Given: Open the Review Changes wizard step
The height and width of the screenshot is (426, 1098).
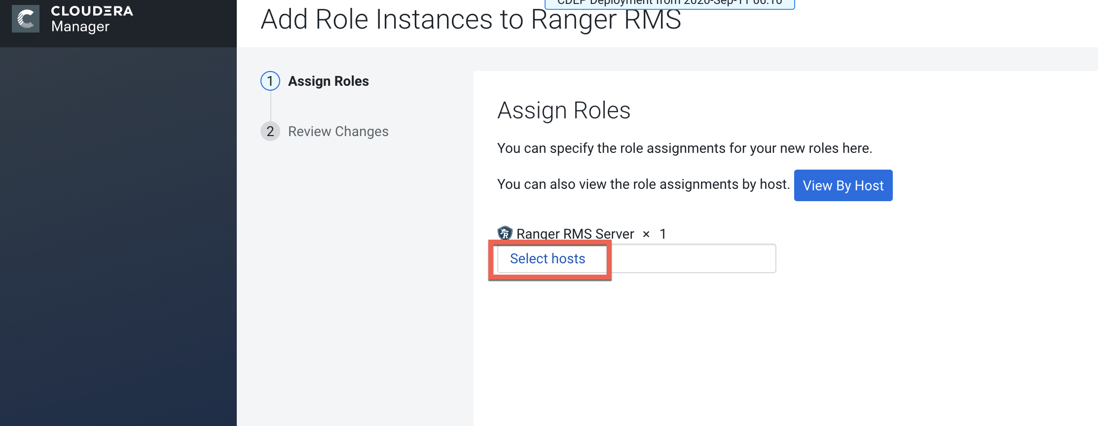Looking at the screenshot, I should tap(338, 132).
